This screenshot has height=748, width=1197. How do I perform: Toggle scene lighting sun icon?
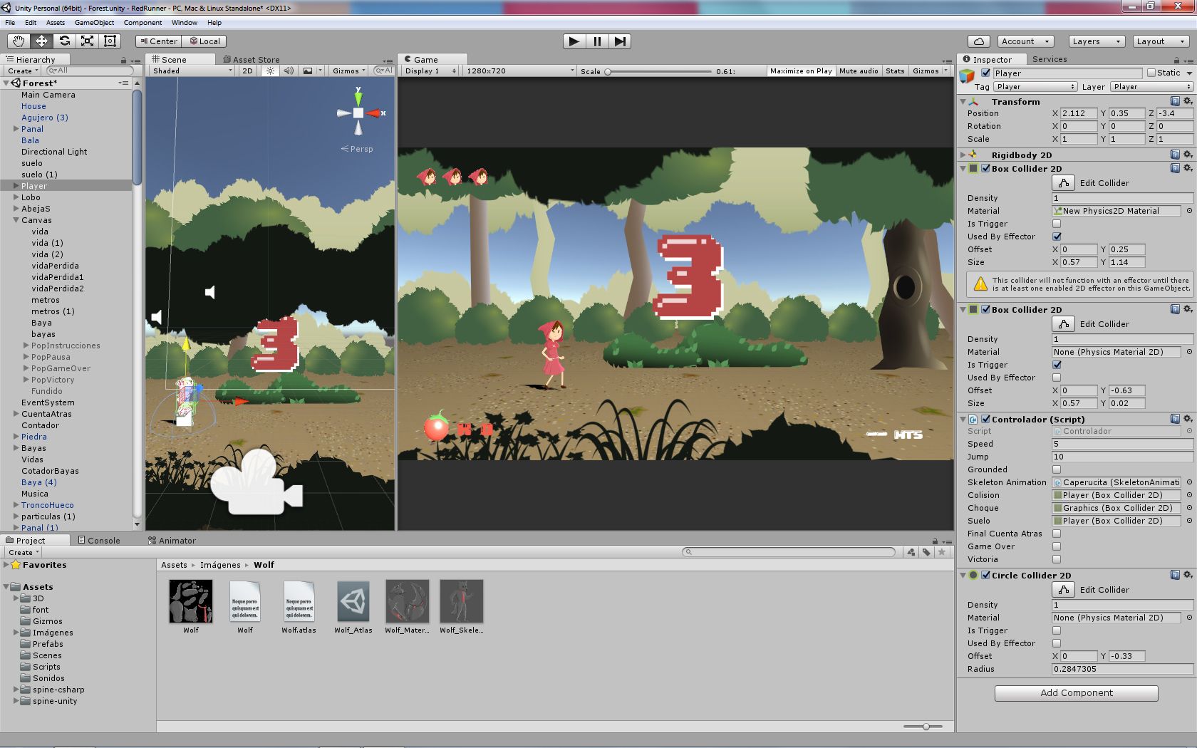point(270,71)
